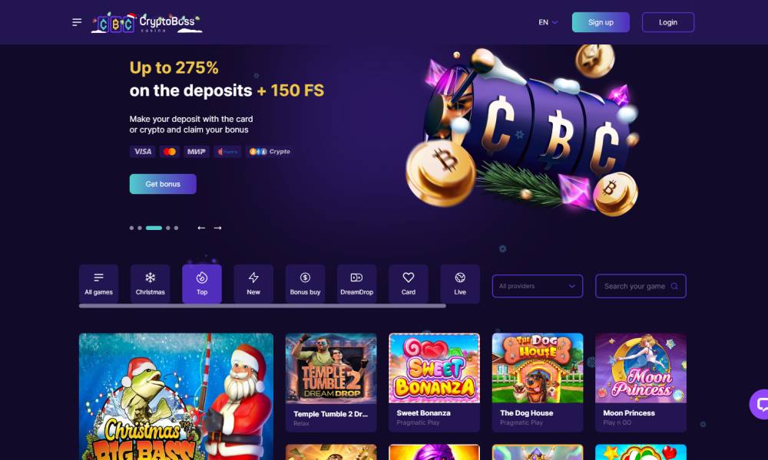
Task: Select the Top games tab
Action: (202, 284)
